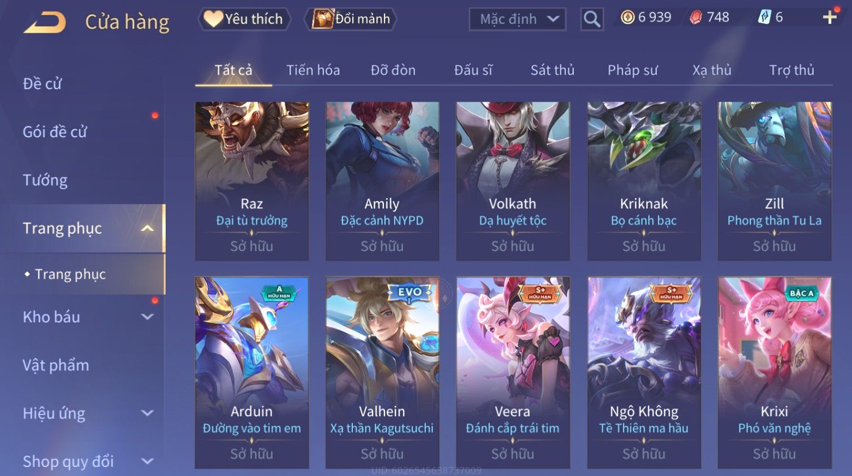Tap the plus icon to add currency
This screenshot has height=476, width=852.
[x=829, y=18]
